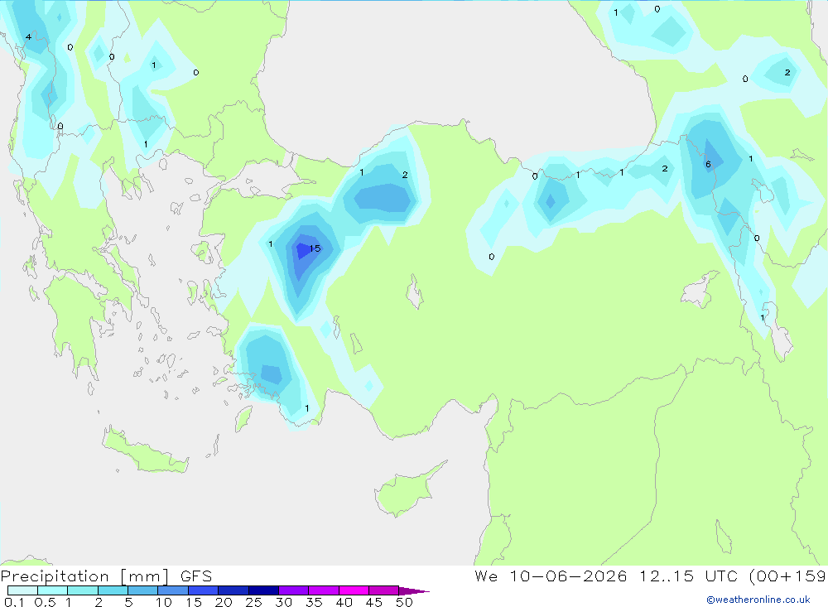Click the "45" legend scale label
Screen dimensions: 828x607
[374, 602]
